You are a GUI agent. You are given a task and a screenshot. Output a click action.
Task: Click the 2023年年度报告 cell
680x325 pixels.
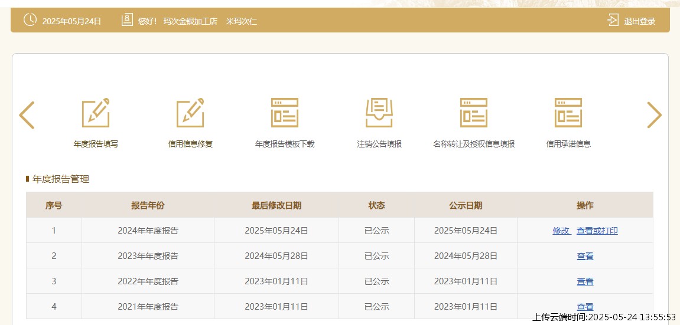coord(148,256)
